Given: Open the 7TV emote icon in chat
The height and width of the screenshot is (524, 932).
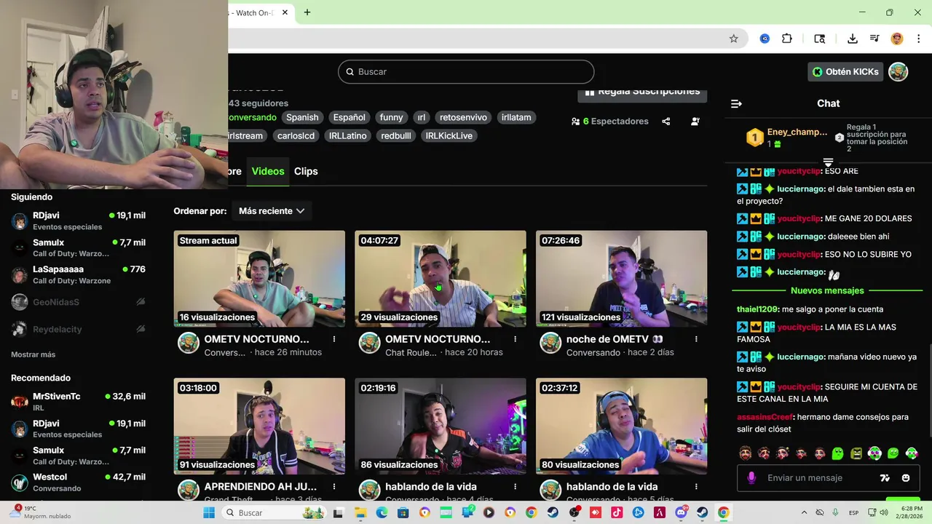Looking at the screenshot, I should [885, 478].
